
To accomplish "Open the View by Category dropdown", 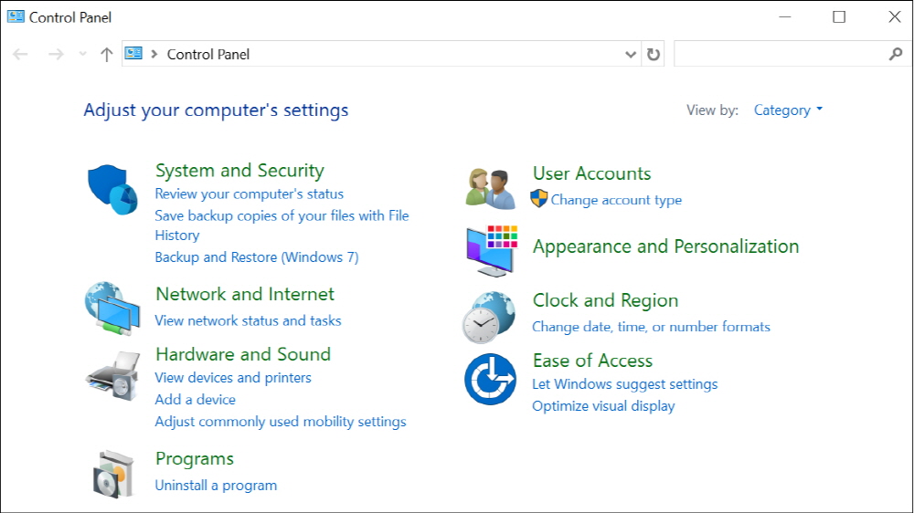I will click(x=788, y=110).
